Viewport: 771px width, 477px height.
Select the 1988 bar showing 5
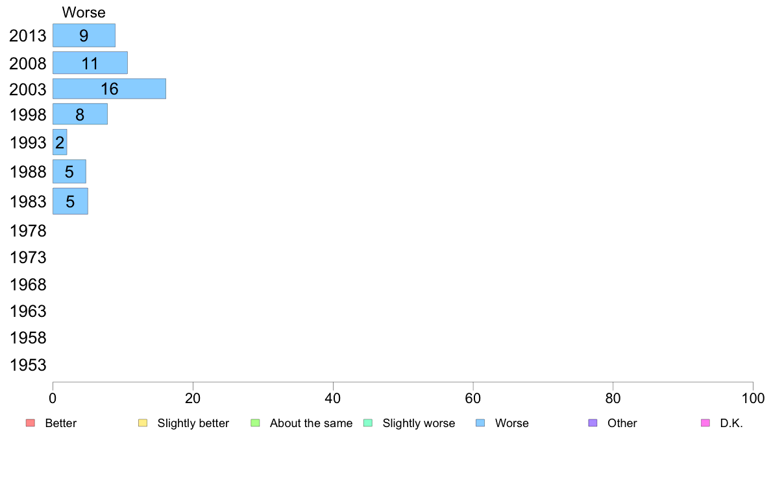69,172
